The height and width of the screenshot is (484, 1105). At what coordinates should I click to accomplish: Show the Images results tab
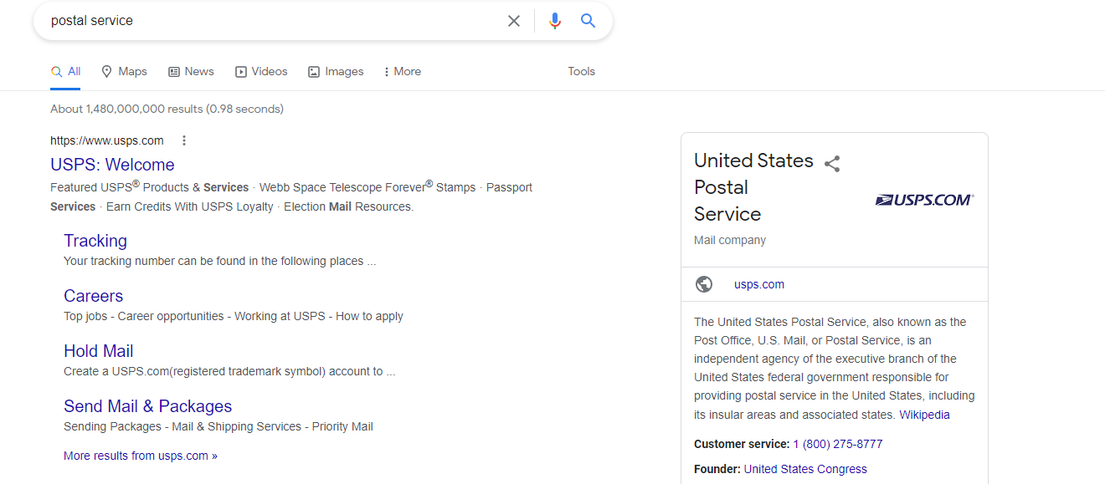(x=336, y=72)
